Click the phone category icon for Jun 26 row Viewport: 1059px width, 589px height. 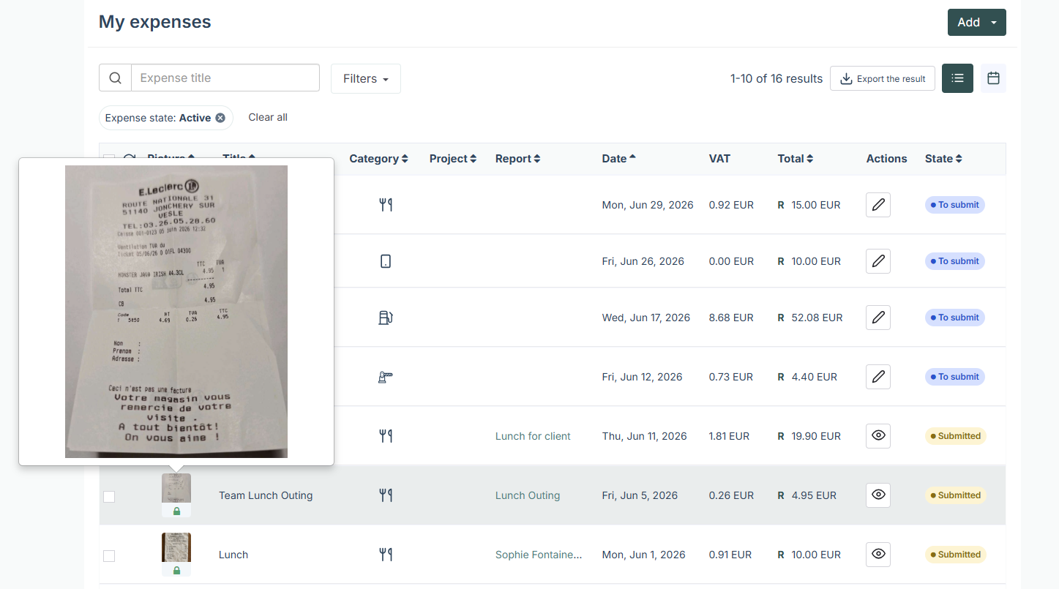point(386,261)
